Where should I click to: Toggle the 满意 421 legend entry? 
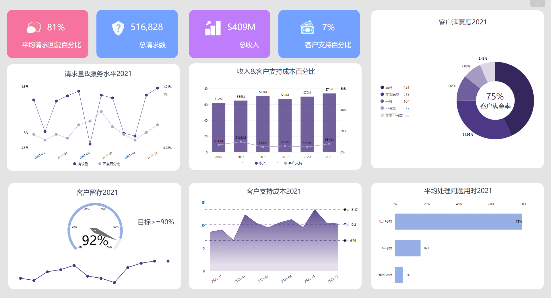coord(395,87)
